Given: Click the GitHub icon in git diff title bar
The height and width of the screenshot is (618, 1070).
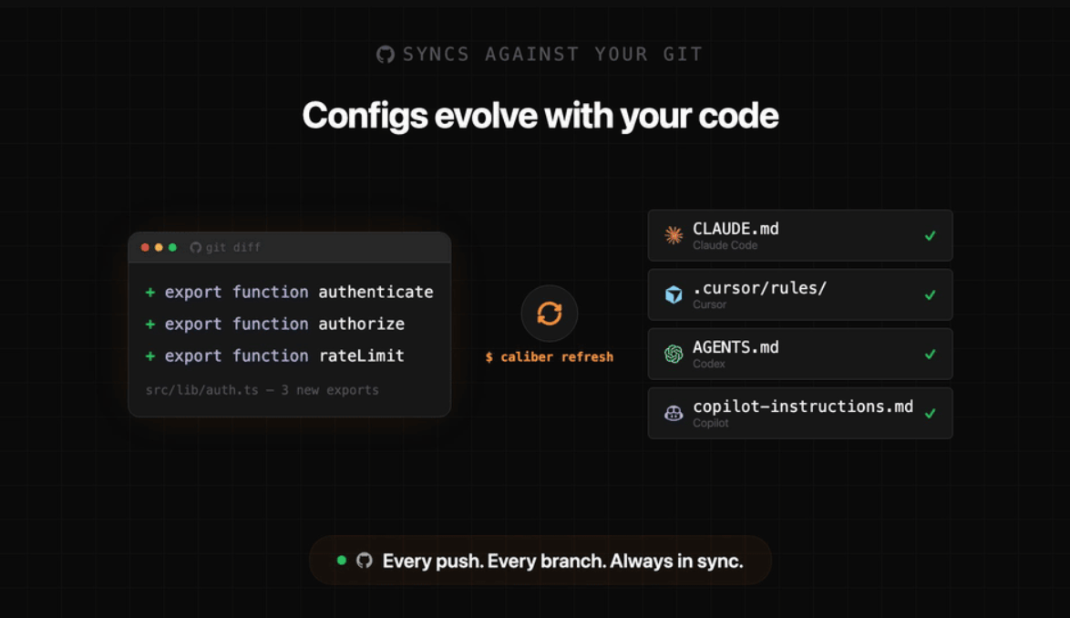Looking at the screenshot, I should click(x=196, y=248).
